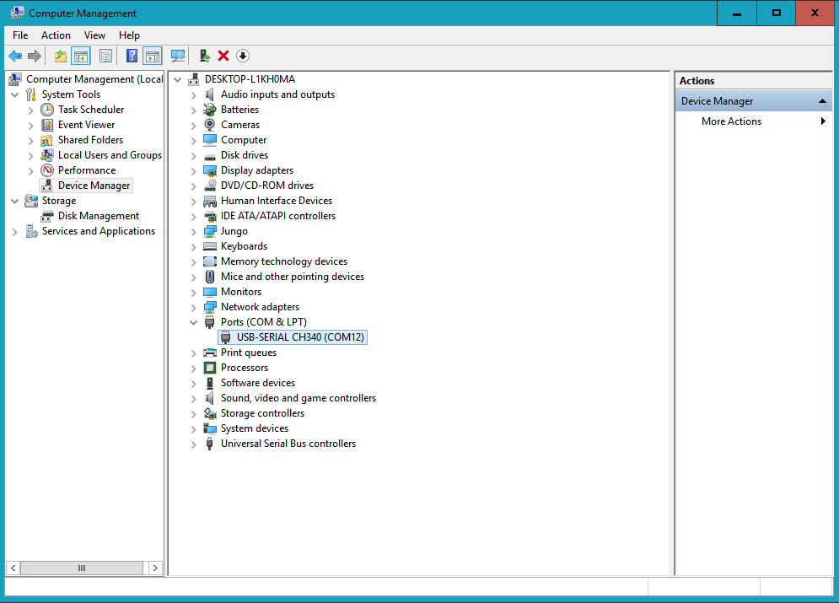839x603 pixels.
Task: Open the View menu
Action: 94,35
